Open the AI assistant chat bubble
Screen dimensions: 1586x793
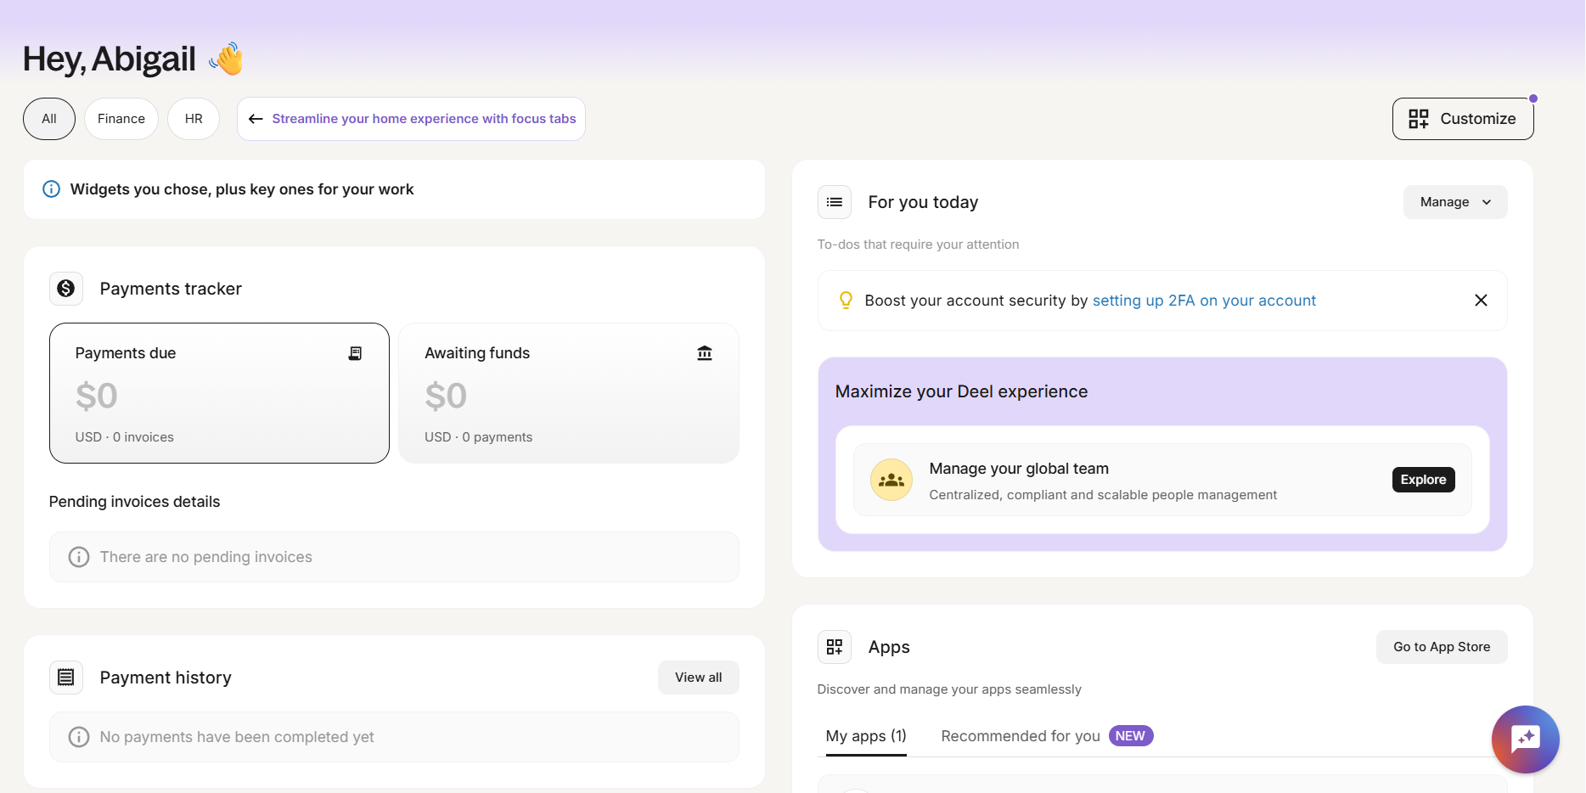click(1526, 740)
